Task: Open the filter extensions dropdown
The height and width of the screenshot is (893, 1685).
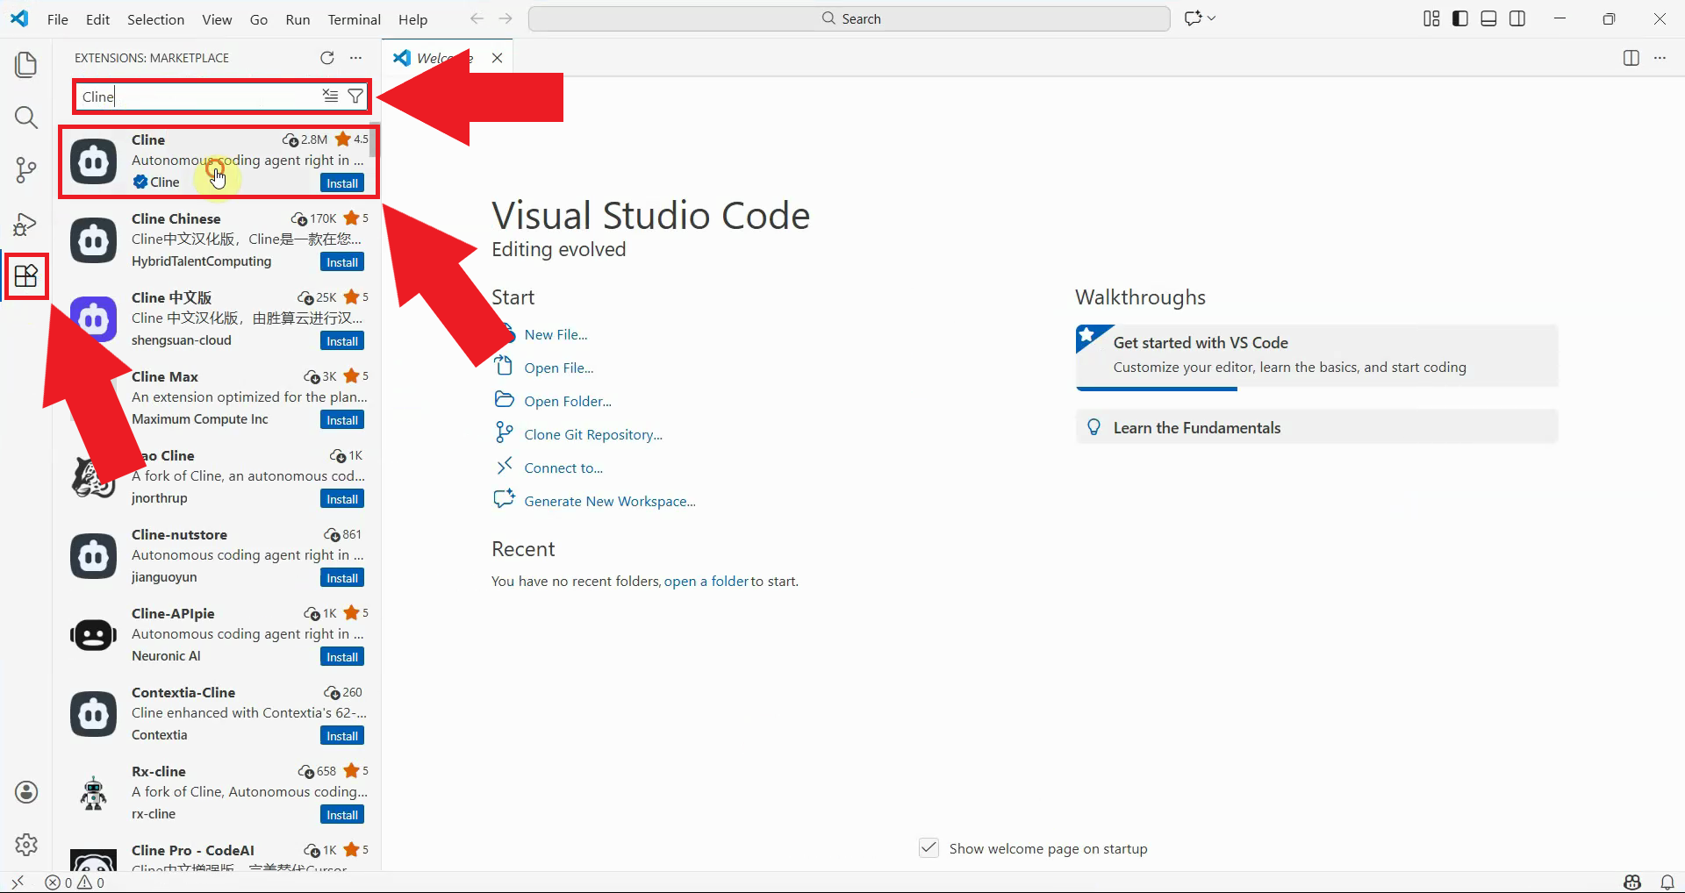Action: click(x=355, y=96)
